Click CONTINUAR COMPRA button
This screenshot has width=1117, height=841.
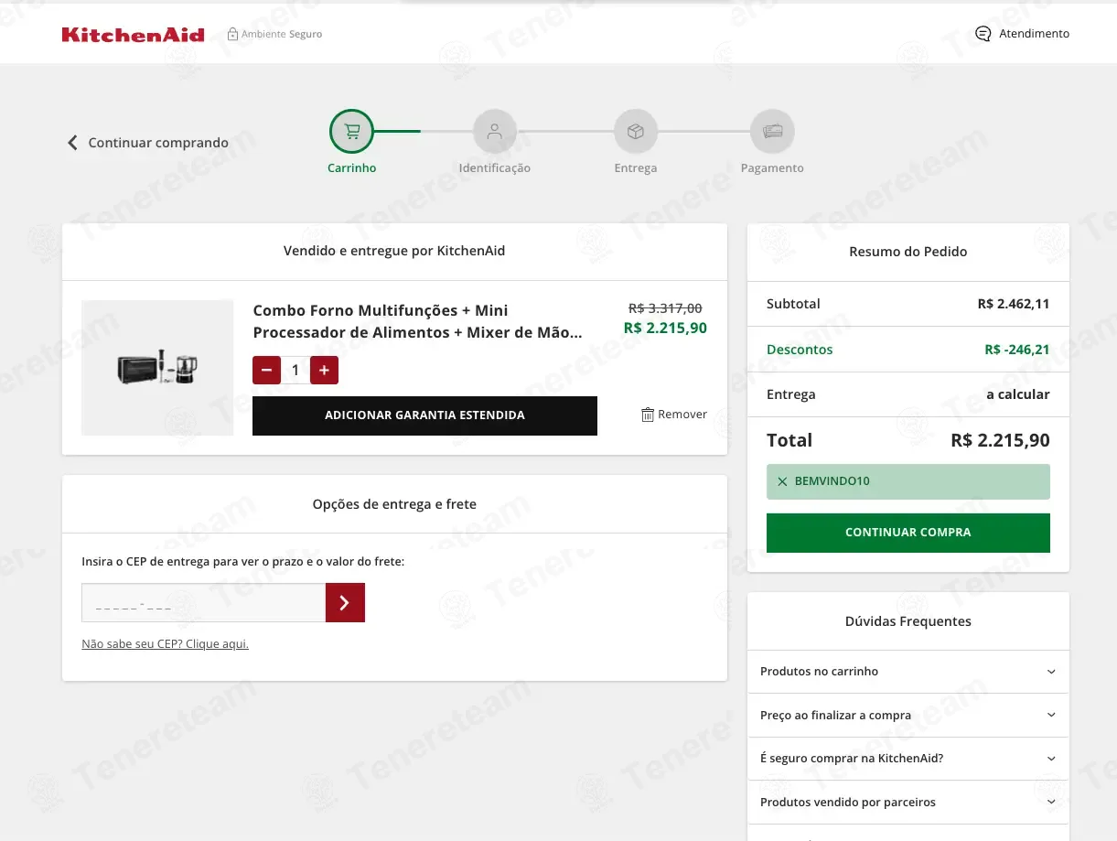908,533
